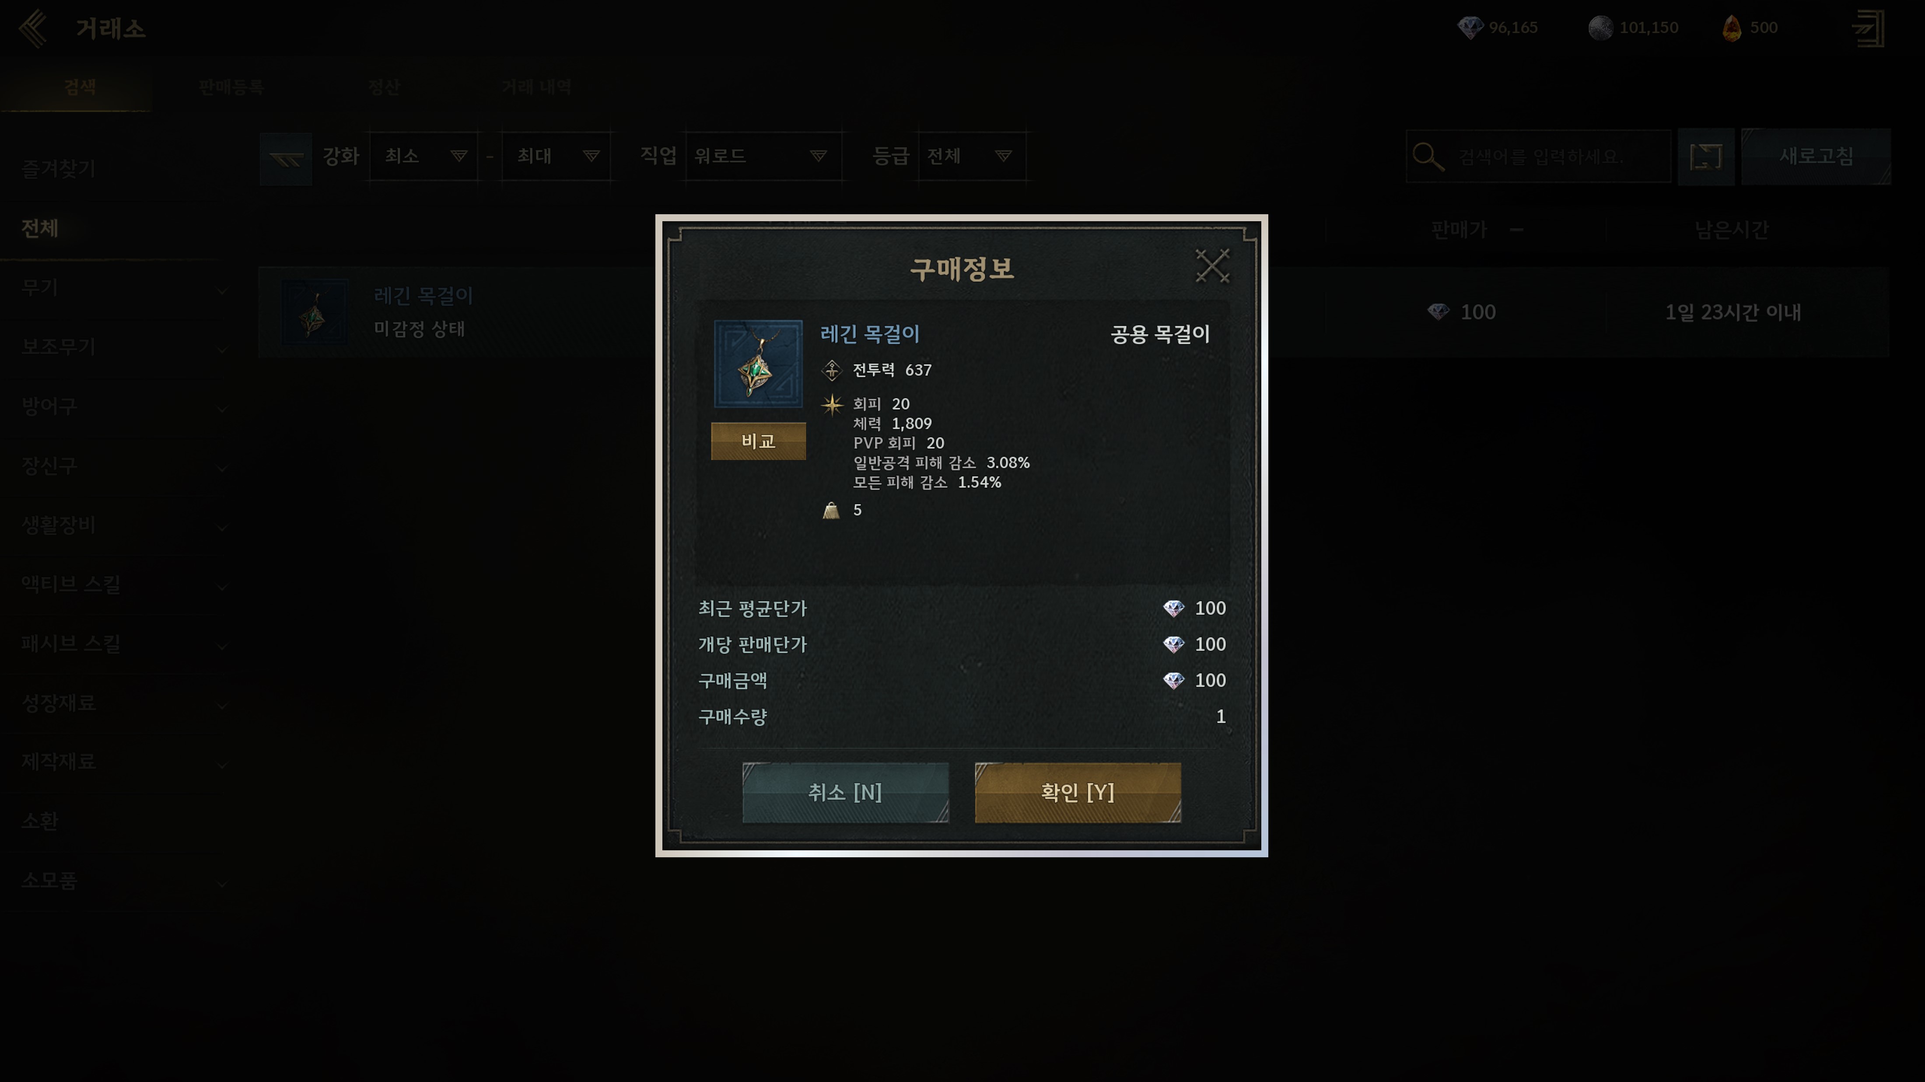Switch to the 판매등록 tab
The width and height of the screenshot is (1925, 1082).
(x=231, y=87)
